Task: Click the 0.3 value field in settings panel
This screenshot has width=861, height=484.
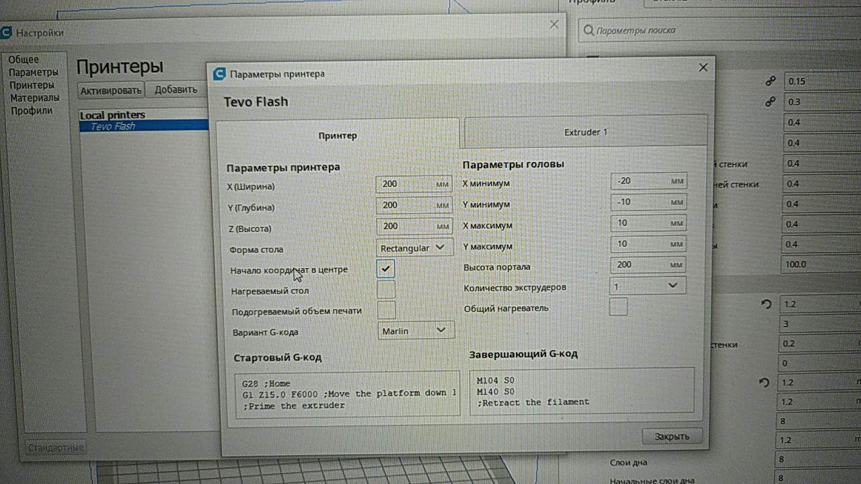Action: tap(822, 102)
